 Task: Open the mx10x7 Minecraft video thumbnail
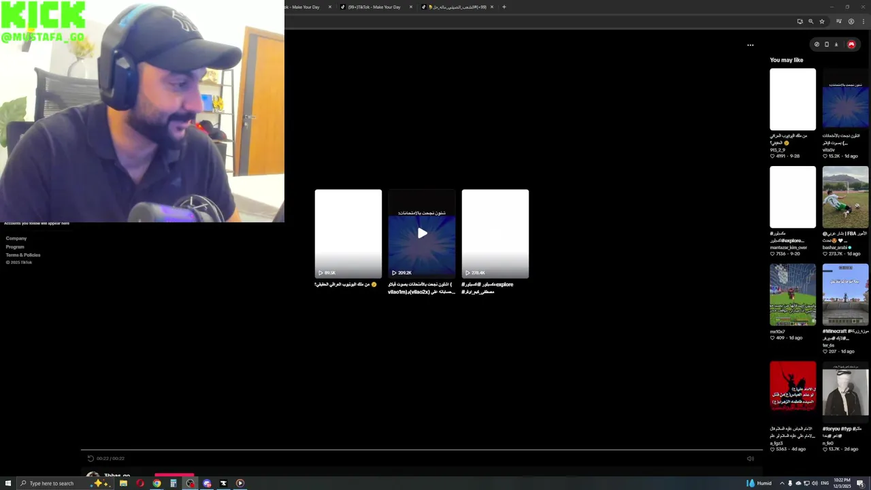click(793, 295)
